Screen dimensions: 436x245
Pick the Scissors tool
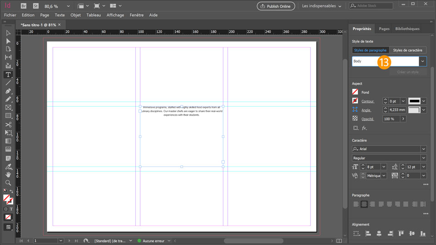pyautogui.click(x=8, y=124)
